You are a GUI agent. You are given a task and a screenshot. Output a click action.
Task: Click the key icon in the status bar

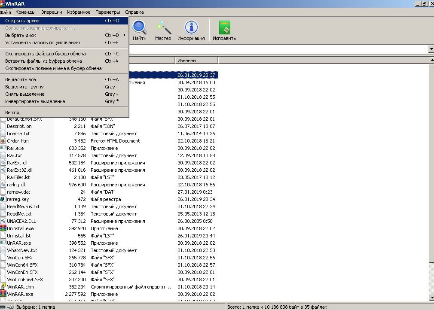(10, 307)
